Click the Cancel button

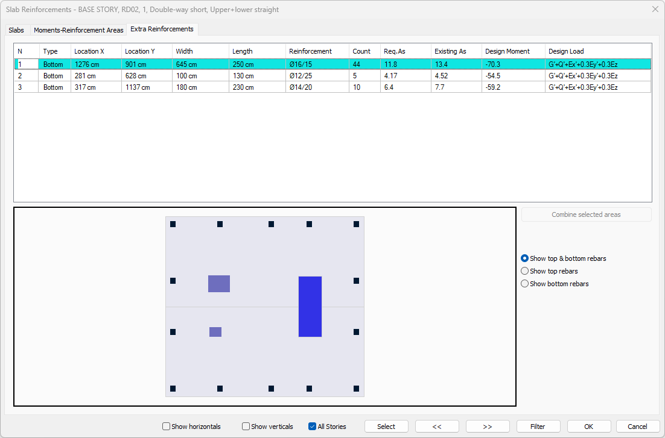click(637, 427)
